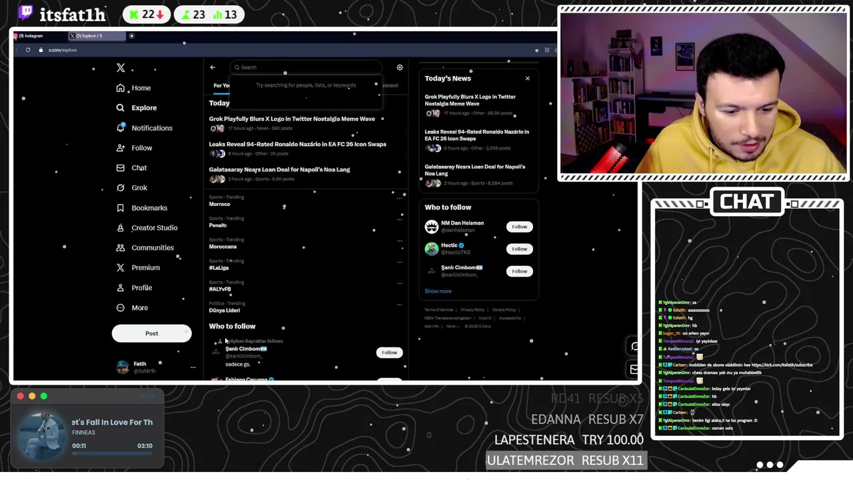The height and width of the screenshot is (480, 853).
Task: Open Leaks Reveal Ronaldo Nazário story in feed
Action: pos(297,145)
